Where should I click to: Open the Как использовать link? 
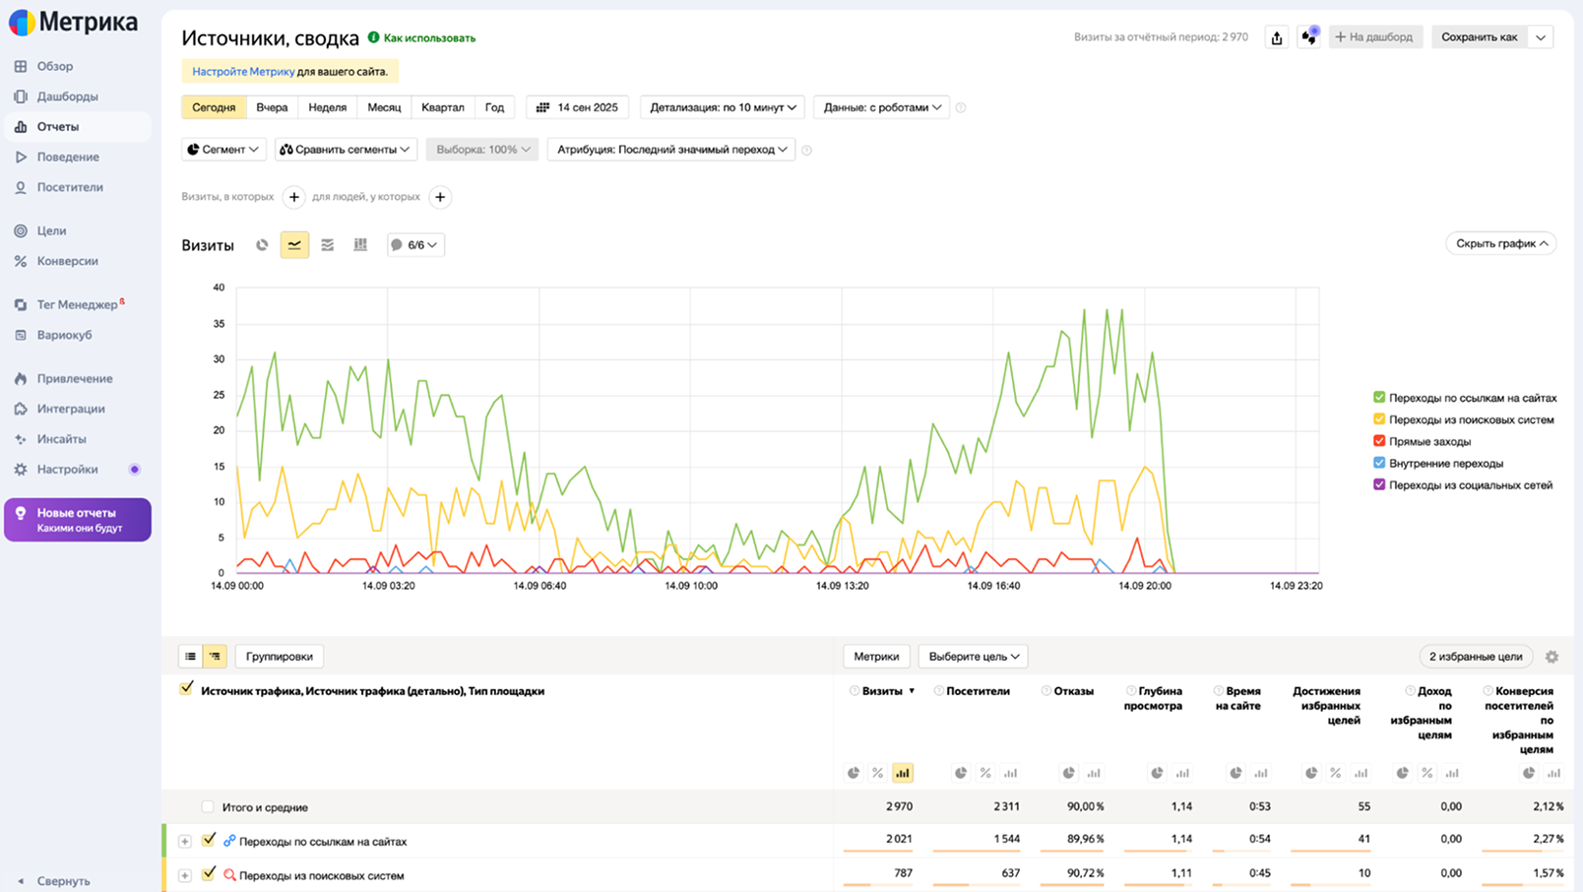pos(421,38)
